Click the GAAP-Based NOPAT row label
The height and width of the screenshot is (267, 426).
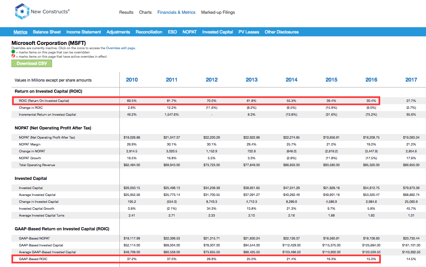34,238
